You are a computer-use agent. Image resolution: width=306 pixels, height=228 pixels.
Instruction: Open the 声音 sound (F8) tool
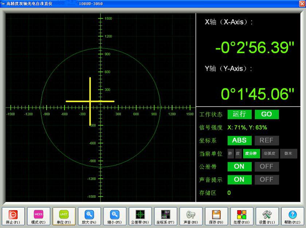191,216
